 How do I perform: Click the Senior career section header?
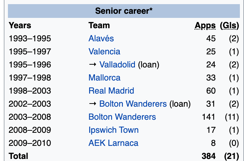[x=124, y=11]
